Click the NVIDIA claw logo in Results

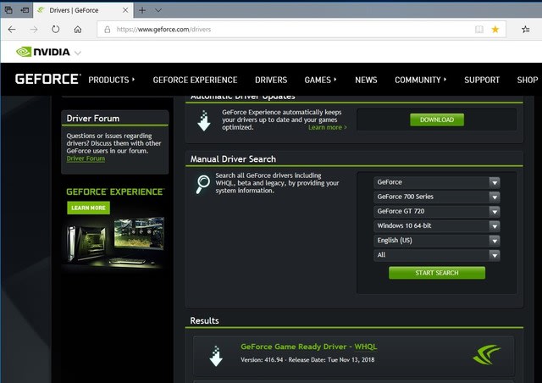(486, 355)
